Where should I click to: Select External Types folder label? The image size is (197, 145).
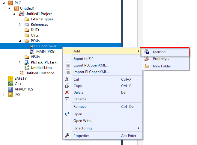point(42,19)
